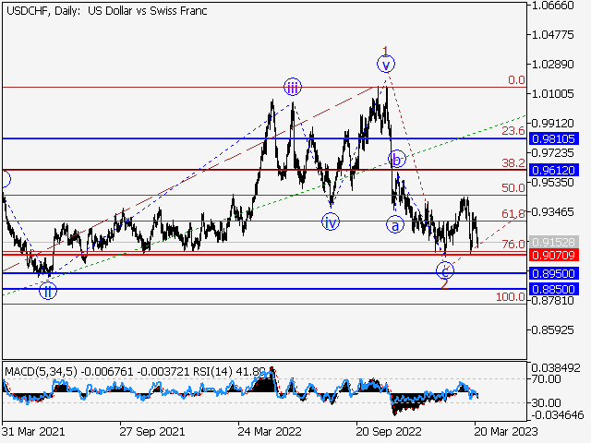The image size is (591, 443).
Task: Click the 20 Mar 2023 date label
Action: (506, 431)
